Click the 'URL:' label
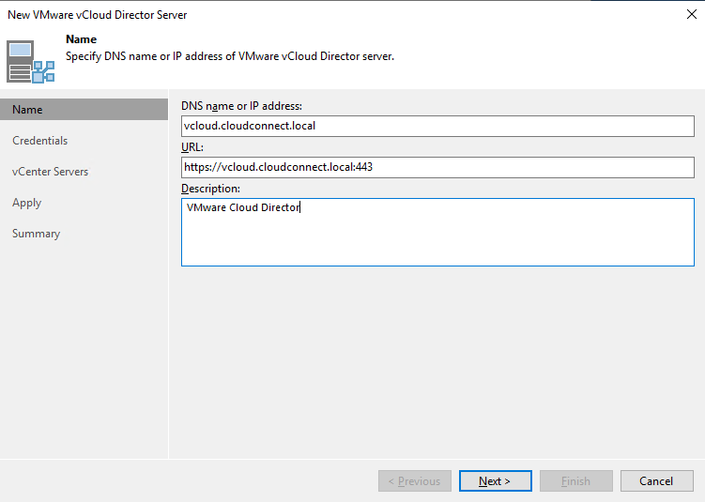This screenshot has height=502, width=705. (192, 147)
